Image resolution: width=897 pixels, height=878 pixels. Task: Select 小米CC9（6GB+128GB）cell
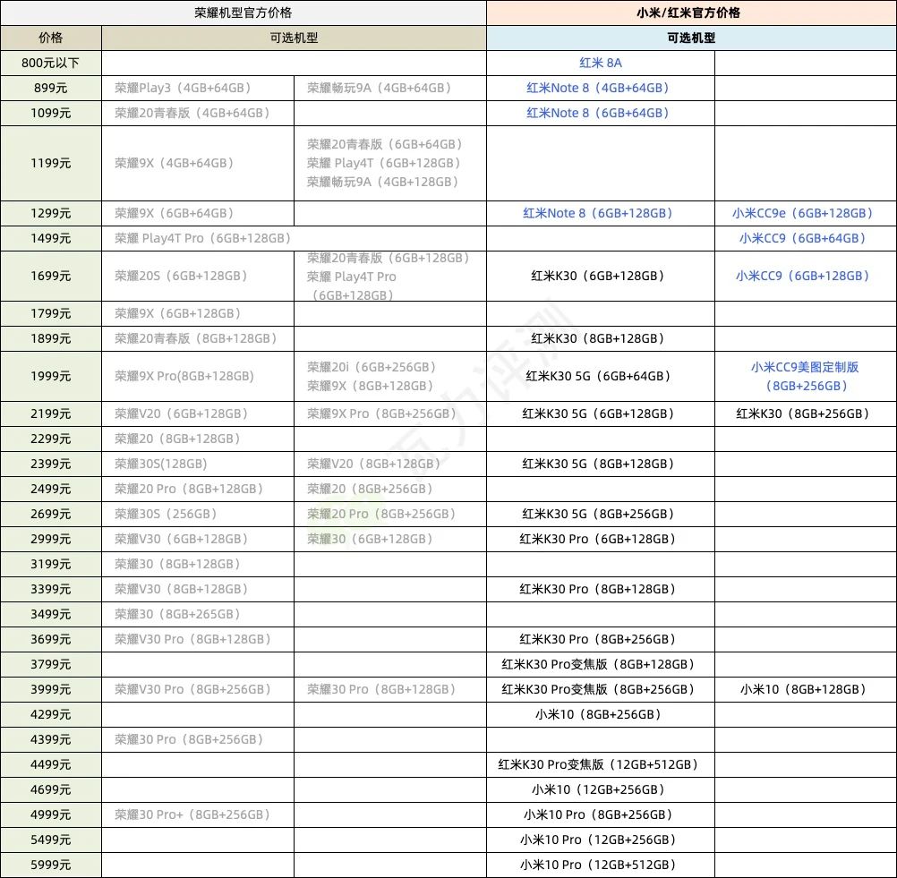pos(806,277)
